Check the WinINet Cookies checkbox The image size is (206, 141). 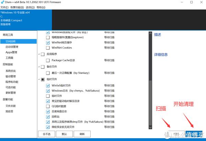[x=48, y=48]
